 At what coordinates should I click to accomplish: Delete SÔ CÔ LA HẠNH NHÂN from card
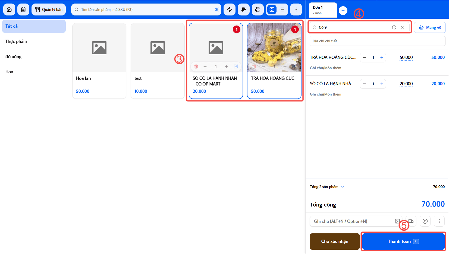(196, 66)
